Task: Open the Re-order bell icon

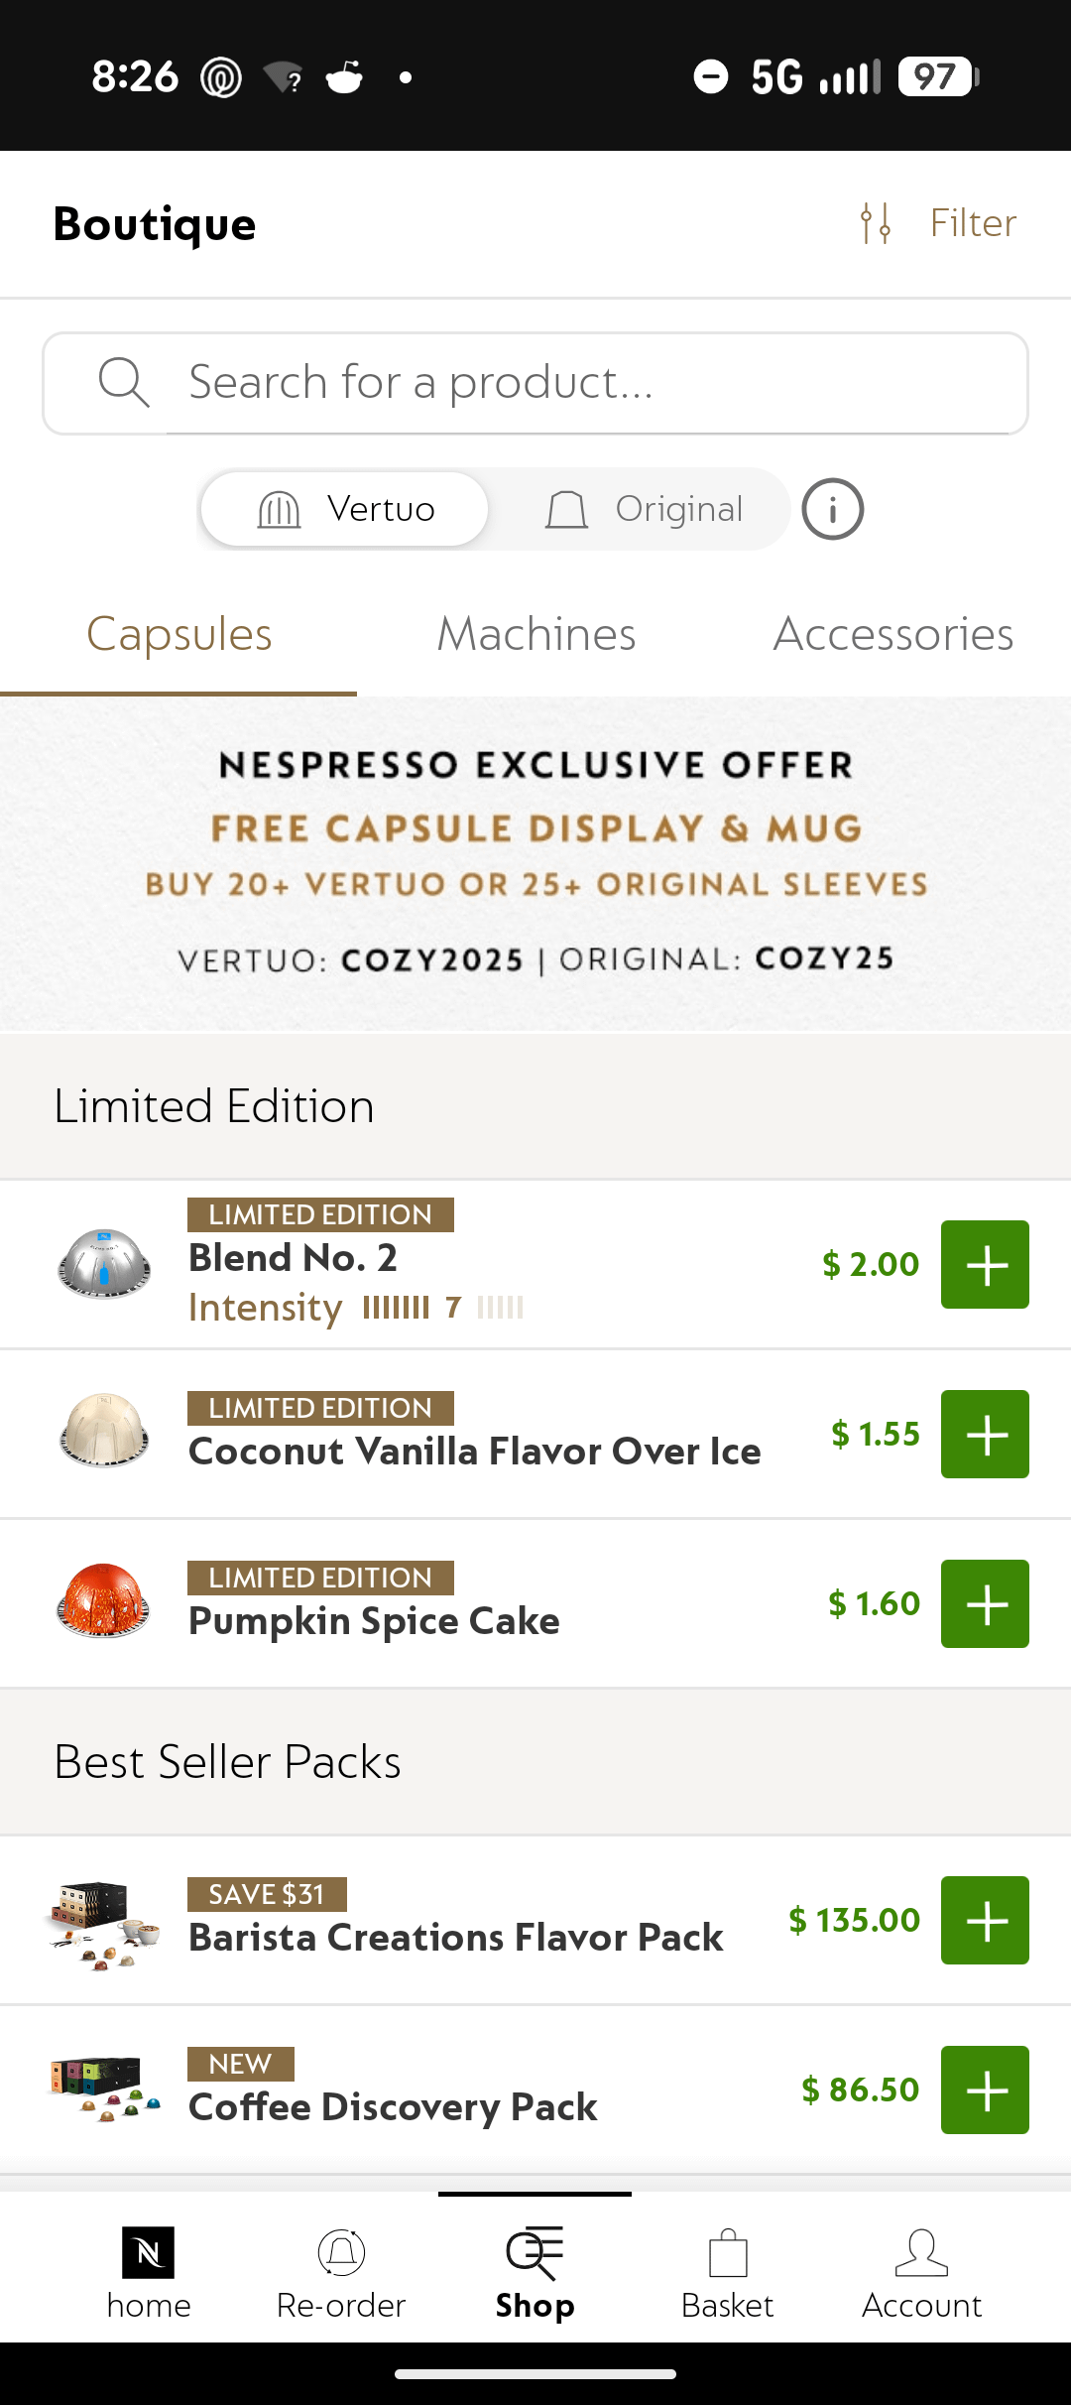Action: (341, 2252)
